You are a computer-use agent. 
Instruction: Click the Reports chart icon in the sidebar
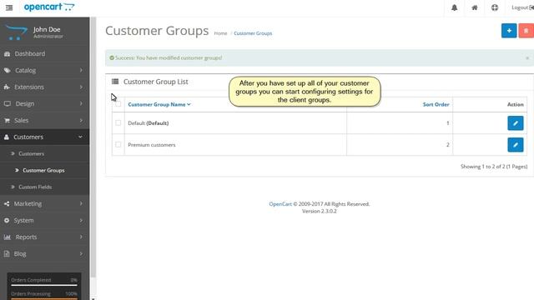(8, 237)
